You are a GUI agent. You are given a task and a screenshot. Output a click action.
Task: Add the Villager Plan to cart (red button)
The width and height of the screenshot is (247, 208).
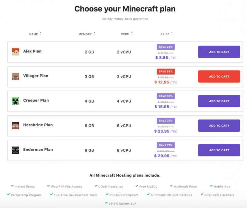pyautogui.click(x=219, y=77)
